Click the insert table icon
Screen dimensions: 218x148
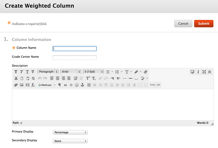pyautogui.click(x=89, y=85)
